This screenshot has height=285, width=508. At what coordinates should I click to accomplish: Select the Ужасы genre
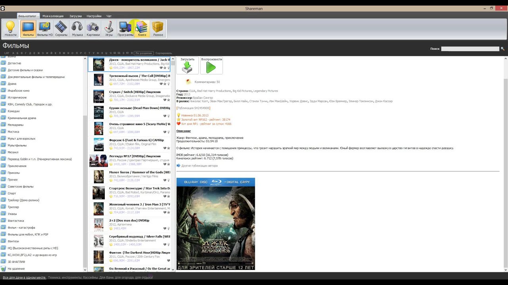pyautogui.click(x=12, y=214)
